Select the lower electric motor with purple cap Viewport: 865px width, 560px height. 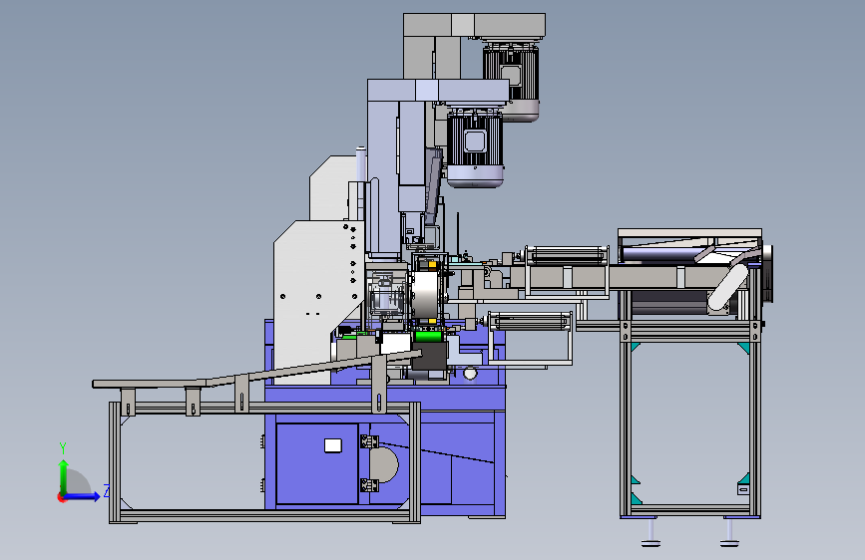click(475, 146)
